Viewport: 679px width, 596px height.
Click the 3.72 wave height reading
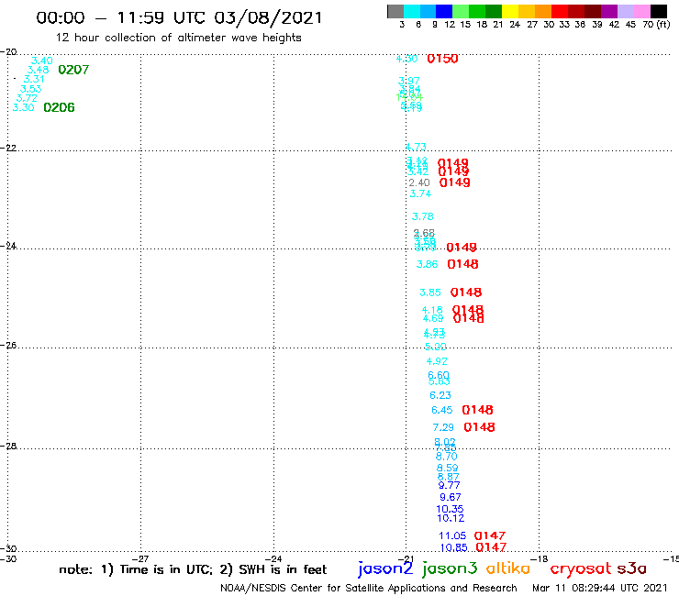pos(27,98)
